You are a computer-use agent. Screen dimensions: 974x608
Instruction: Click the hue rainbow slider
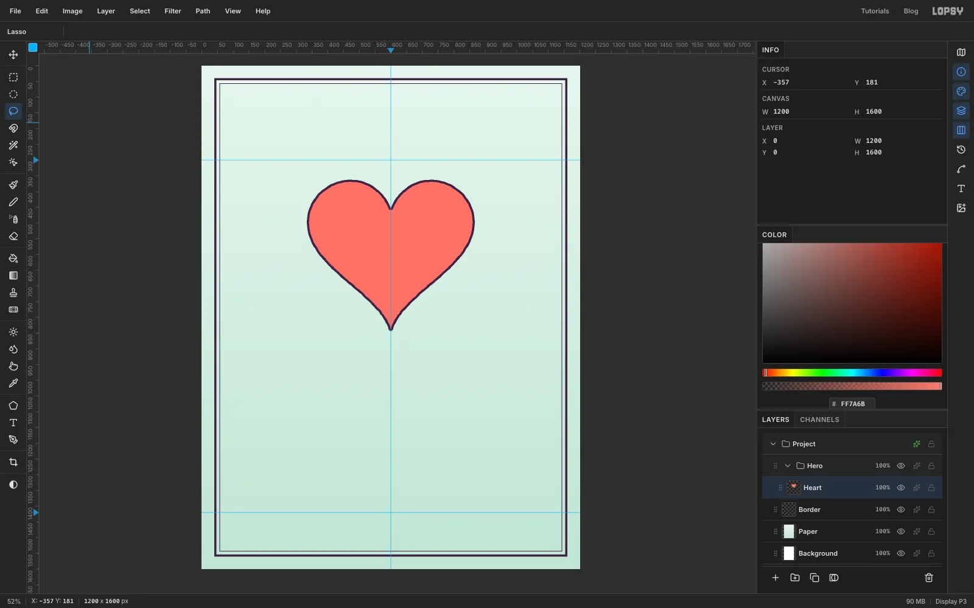[x=852, y=373]
